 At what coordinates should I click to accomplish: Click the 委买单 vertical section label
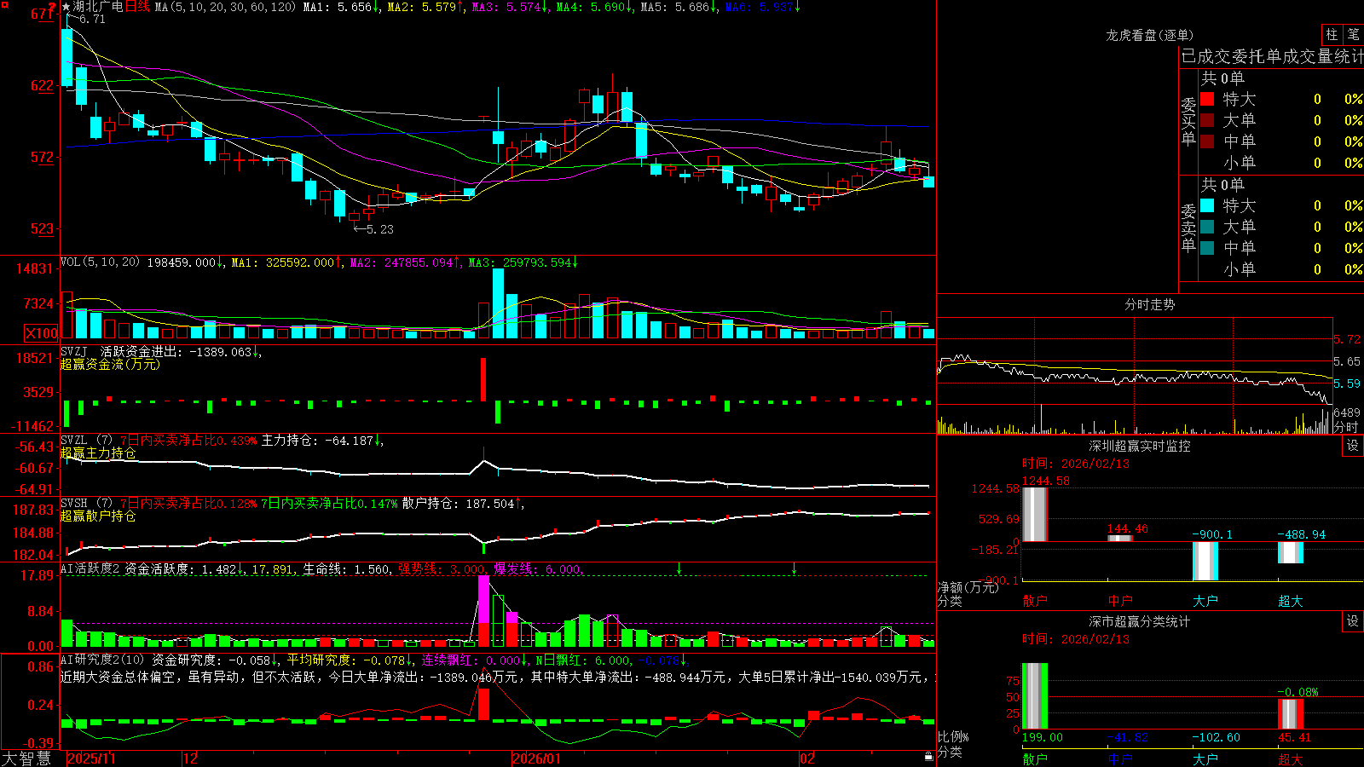[x=1188, y=121]
